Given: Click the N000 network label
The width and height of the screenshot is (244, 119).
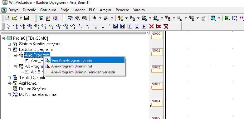Looking at the screenshot, I should (x=157, y=35).
